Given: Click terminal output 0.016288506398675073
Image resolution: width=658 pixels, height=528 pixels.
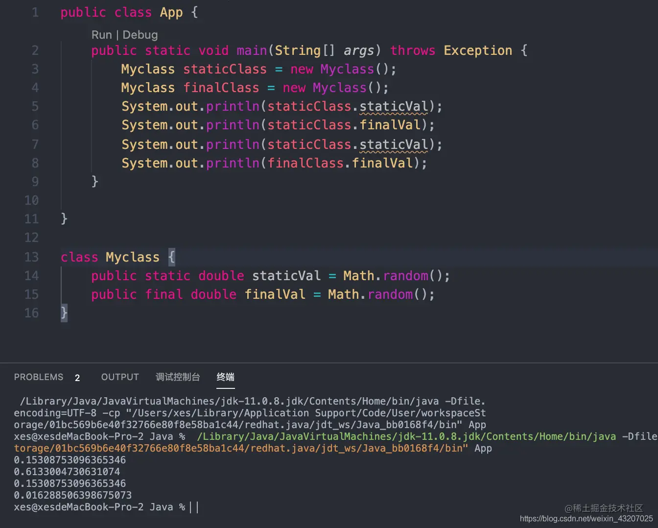Looking at the screenshot, I should click(73, 495).
